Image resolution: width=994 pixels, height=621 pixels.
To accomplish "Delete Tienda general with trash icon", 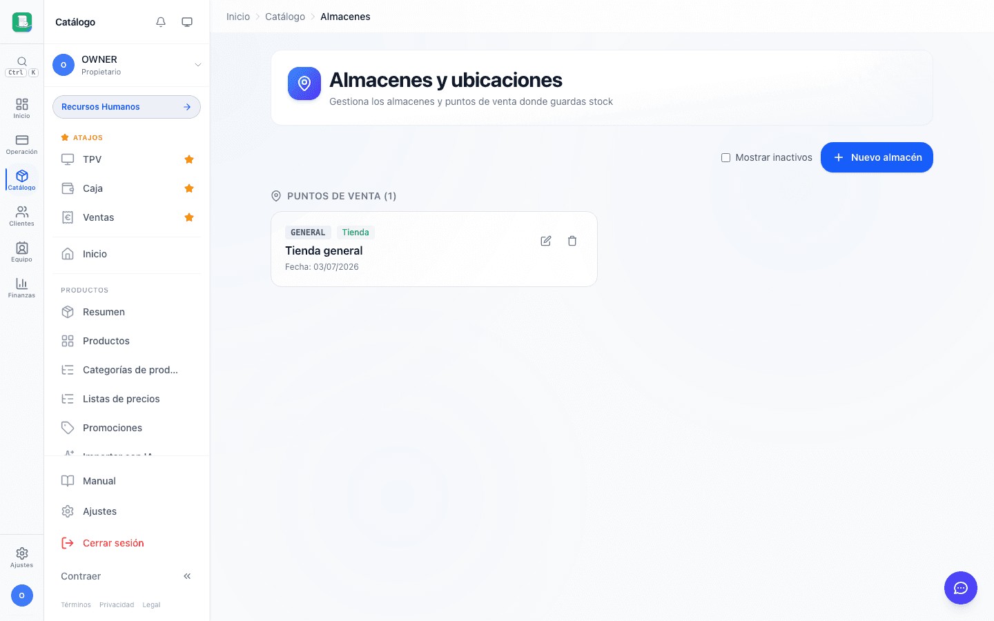I will [572, 241].
